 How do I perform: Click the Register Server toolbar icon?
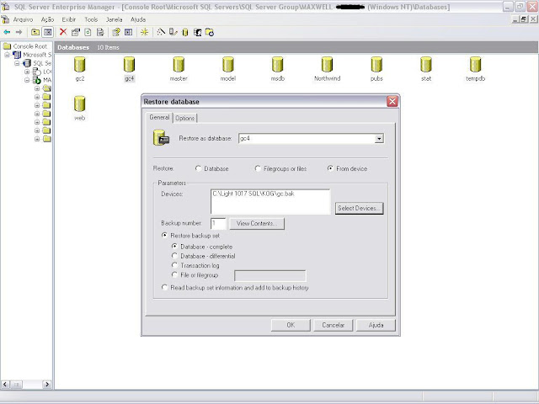point(173,32)
